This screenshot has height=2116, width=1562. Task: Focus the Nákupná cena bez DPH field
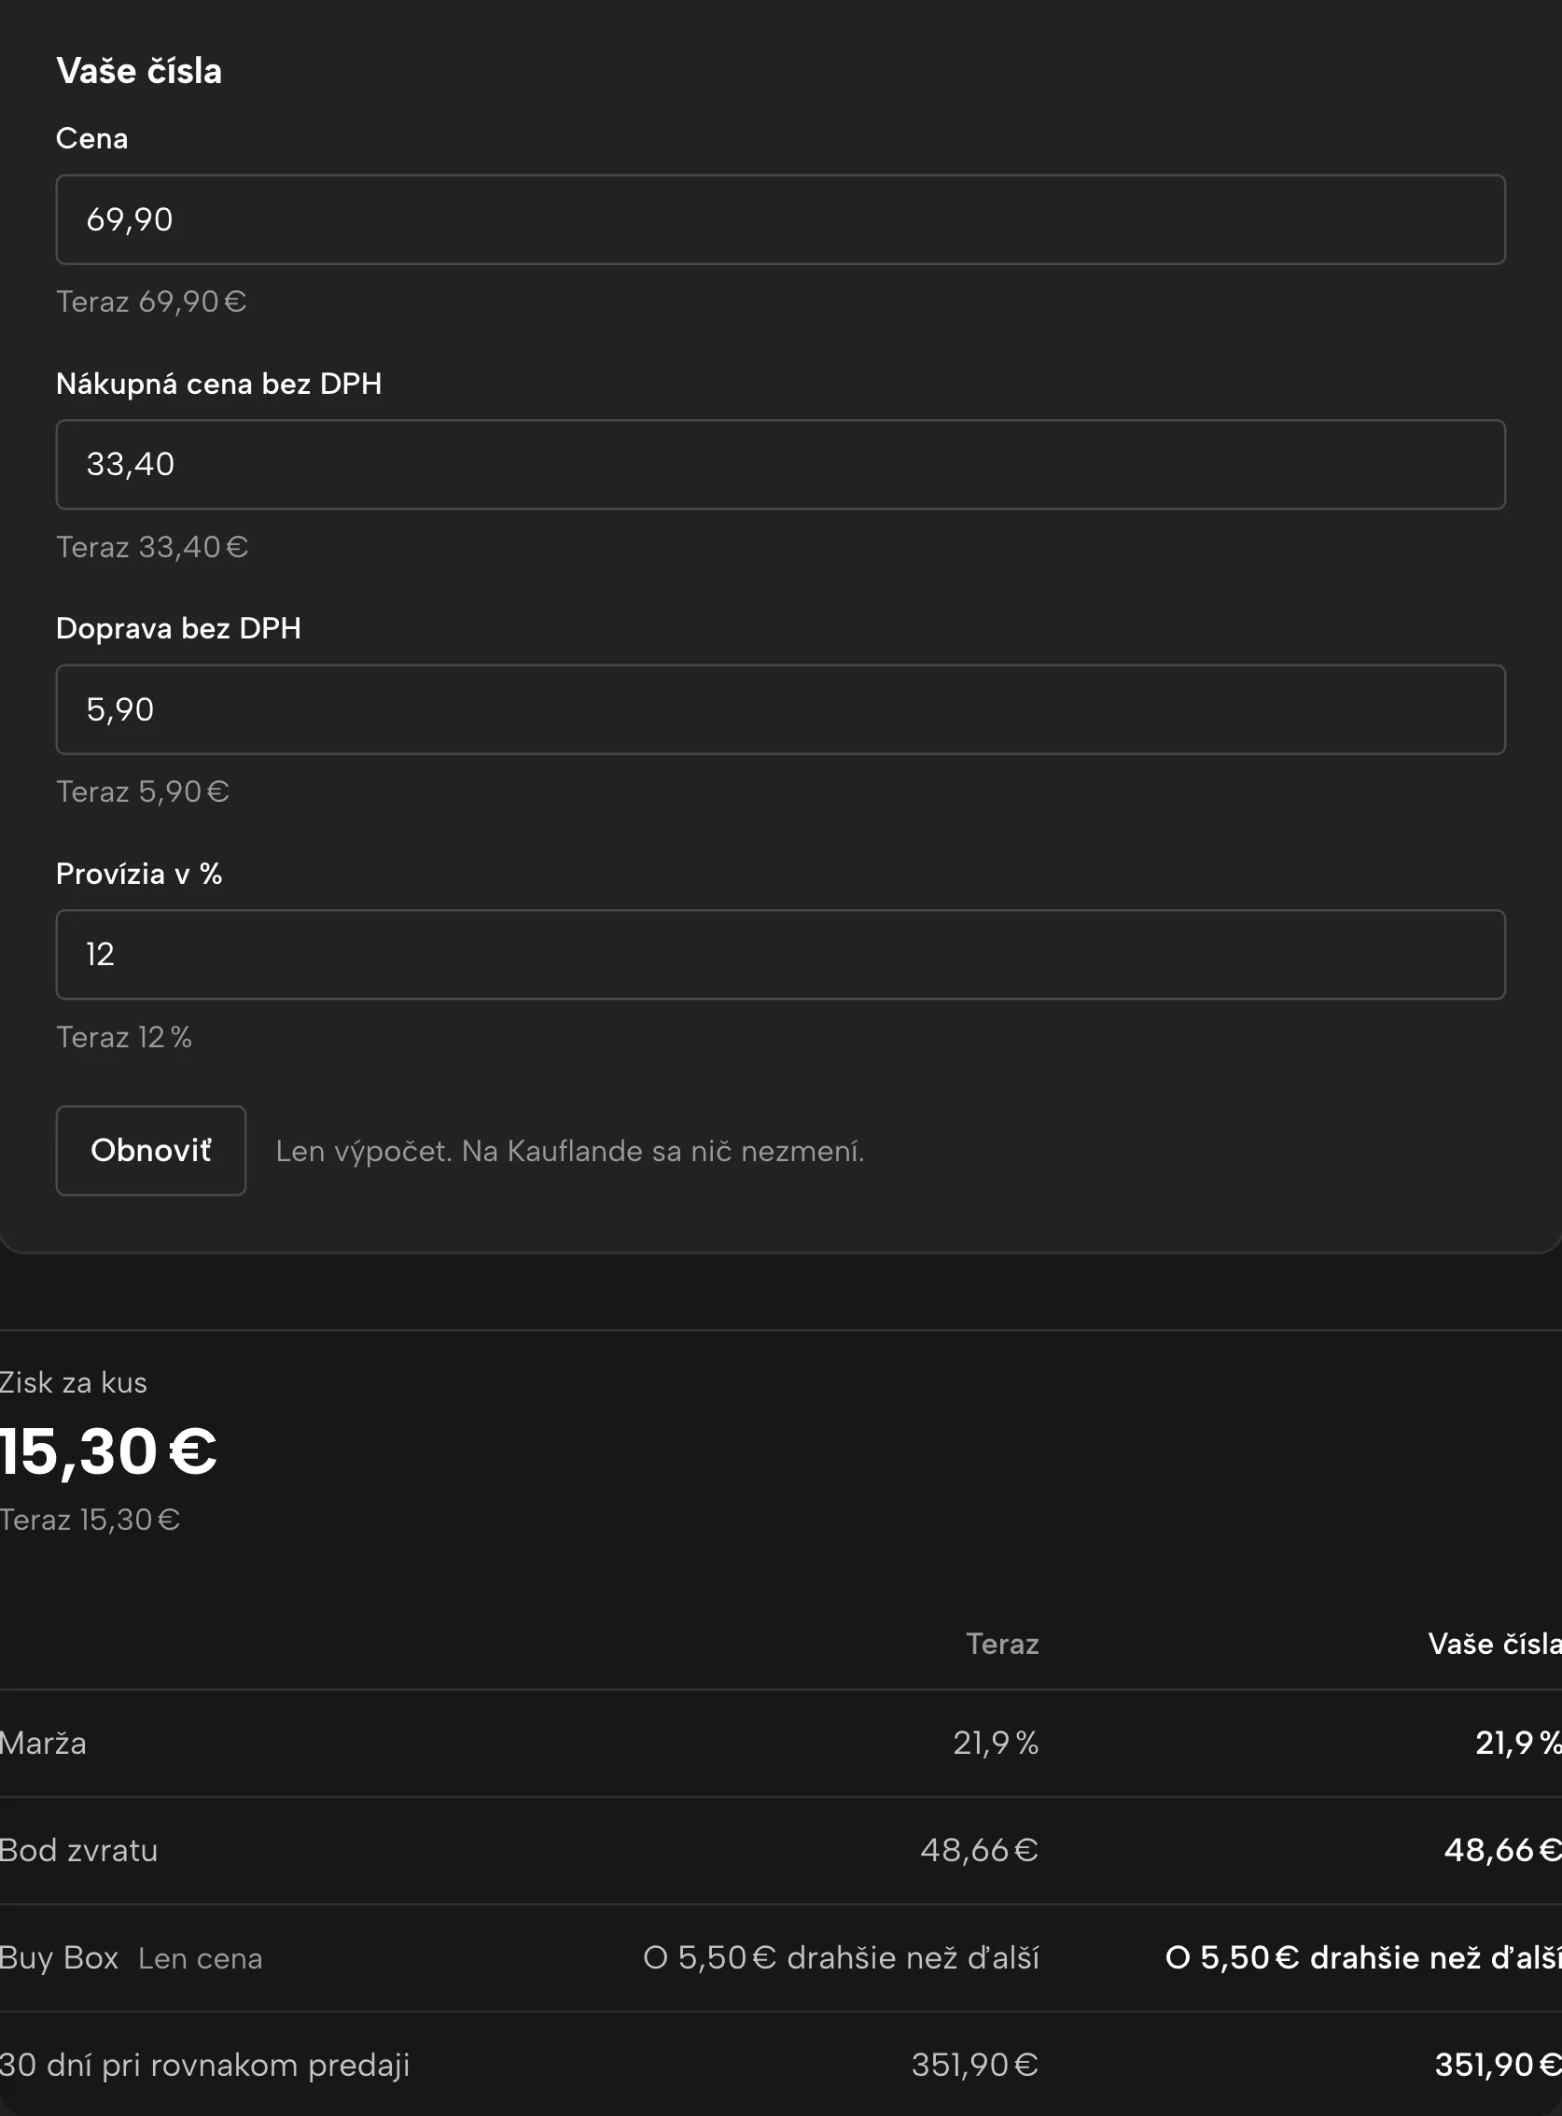point(780,465)
